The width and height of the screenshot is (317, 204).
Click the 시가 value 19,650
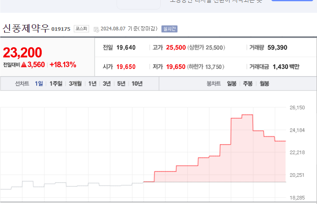pos(126,67)
